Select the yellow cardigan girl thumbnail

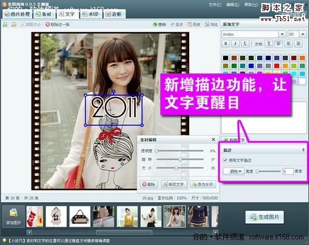[127, 217]
